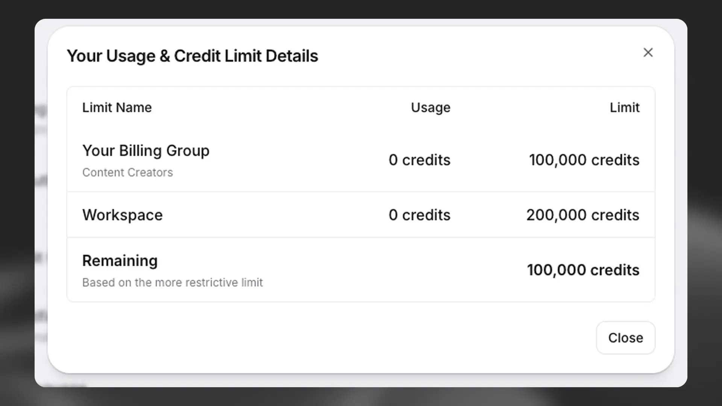This screenshot has height=406, width=722.
Task: Click the Usage column header
Action: point(430,108)
